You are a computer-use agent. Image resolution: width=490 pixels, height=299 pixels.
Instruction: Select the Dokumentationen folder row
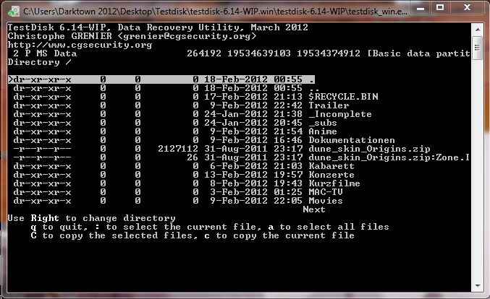coord(352,139)
